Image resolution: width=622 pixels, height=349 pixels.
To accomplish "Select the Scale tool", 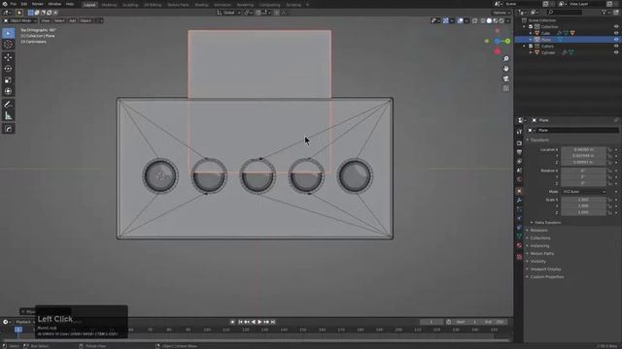I will click(x=8, y=79).
